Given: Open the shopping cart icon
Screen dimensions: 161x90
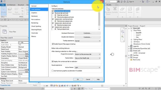Looking at the screenshot, I should pyautogui.click(x=143, y=1).
